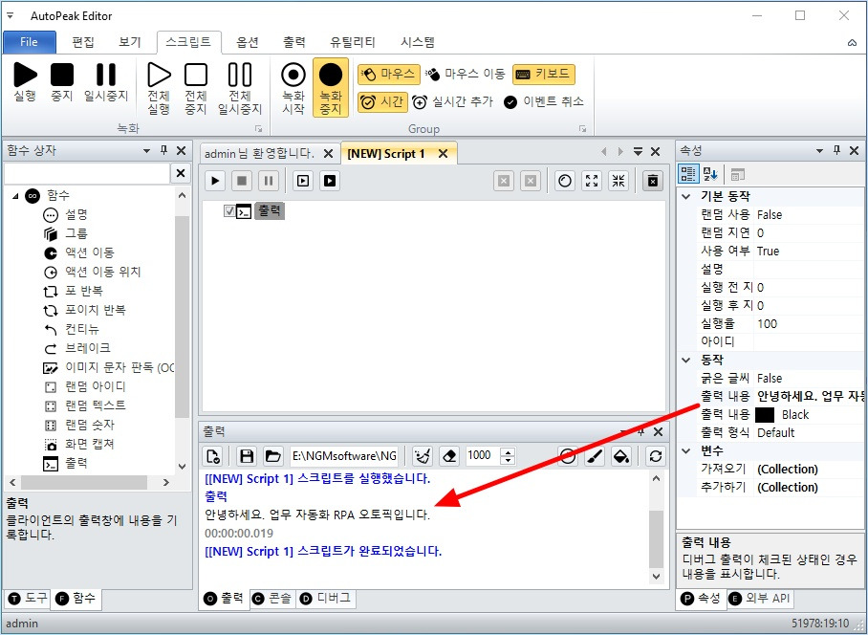Click boxed outline play icon in script toolbar

303,181
